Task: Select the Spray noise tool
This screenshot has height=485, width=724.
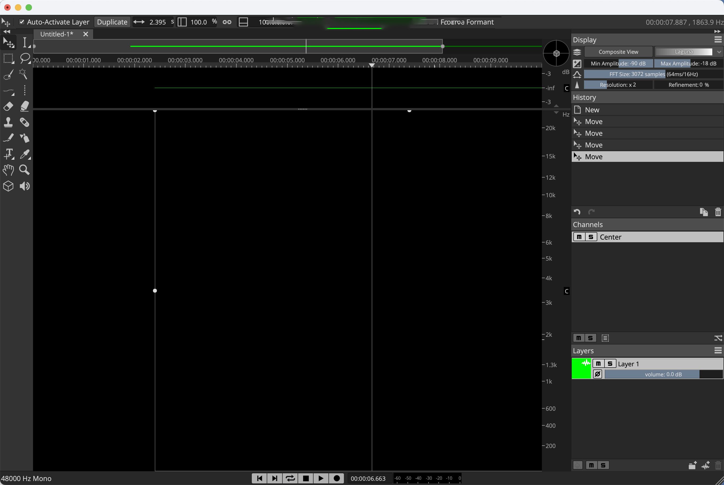Action: coord(25,138)
